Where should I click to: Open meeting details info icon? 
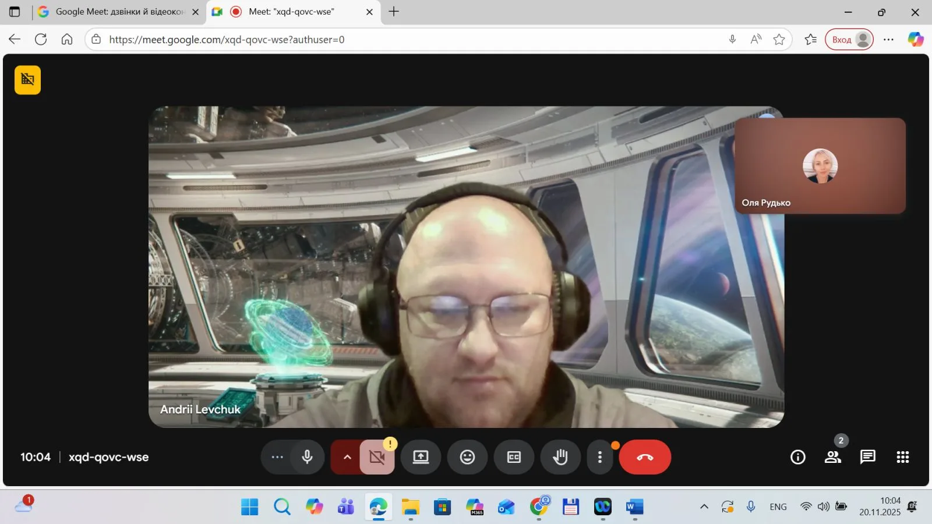797,457
